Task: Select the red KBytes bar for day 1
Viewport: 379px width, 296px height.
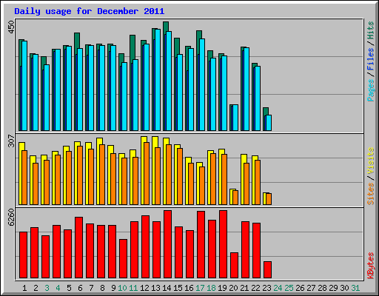Action: [x=23, y=255]
